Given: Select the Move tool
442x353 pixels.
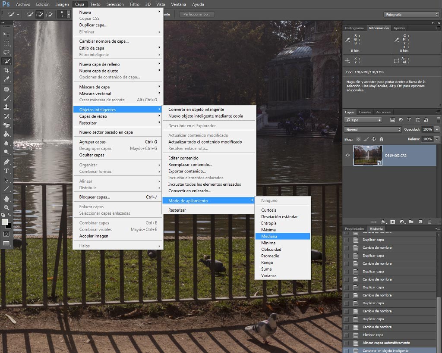Looking at the screenshot, I should (x=6, y=34).
